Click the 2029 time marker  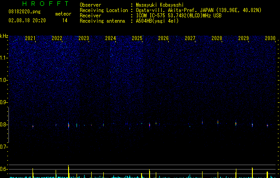pos(243,38)
